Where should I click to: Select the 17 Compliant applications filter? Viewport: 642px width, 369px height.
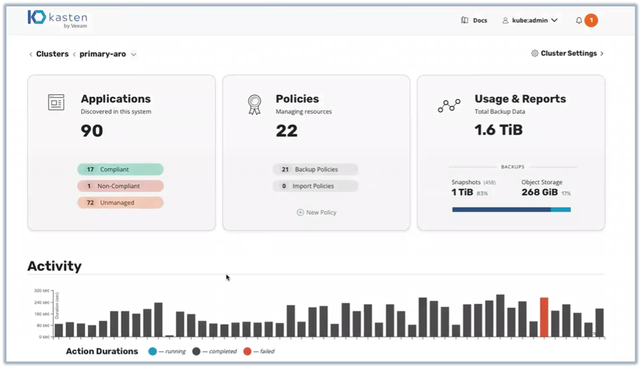tap(120, 170)
